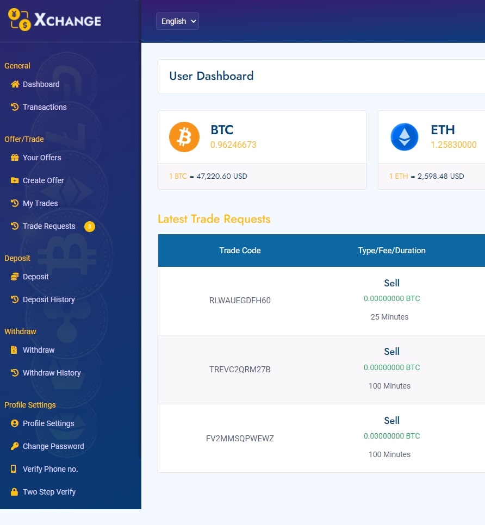The width and height of the screenshot is (485, 525).
Task: Click the Xchange logo icon
Action: pos(20,20)
